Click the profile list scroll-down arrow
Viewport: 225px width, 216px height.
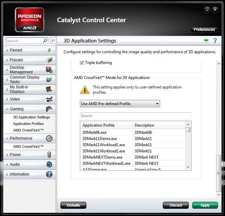click(x=188, y=167)
